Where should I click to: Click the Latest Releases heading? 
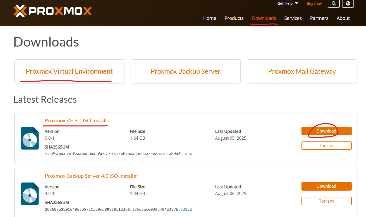pos(45,99)
